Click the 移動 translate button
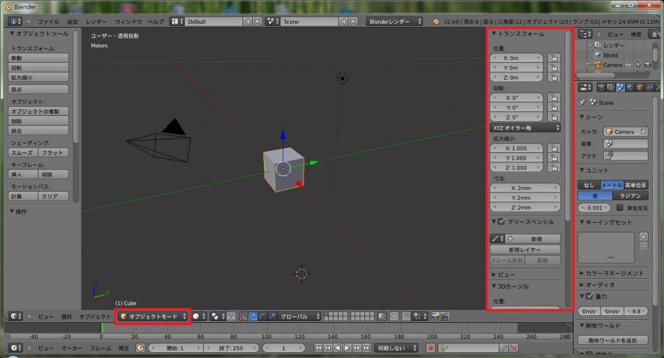The width and height of the screenshot is (664, 358). [x=38, y=58]
